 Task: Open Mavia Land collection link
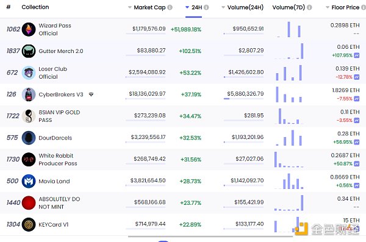click(x=54, y=181)
